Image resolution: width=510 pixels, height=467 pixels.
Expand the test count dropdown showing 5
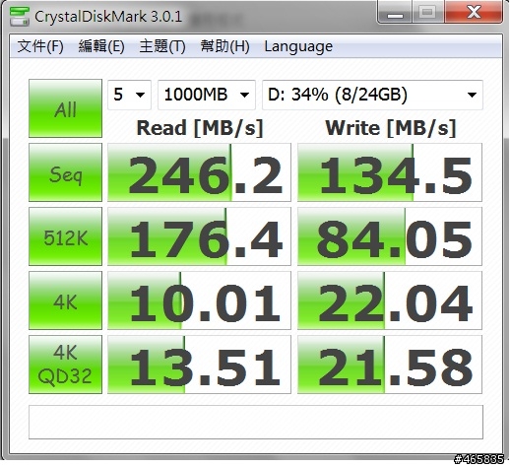(x=129, y=95)
